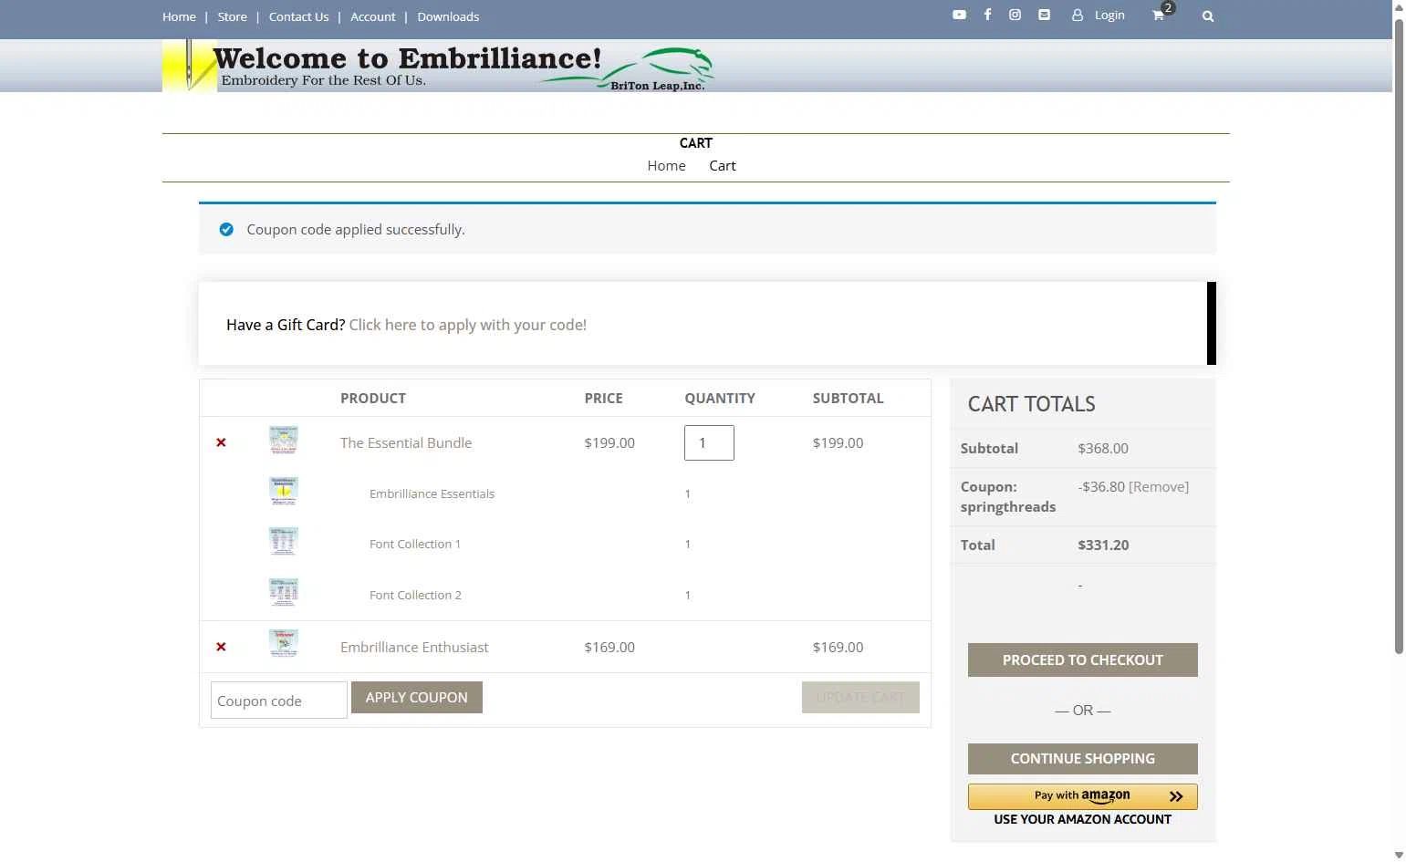Click the Embrilliance needle logo
The height and width of the screenshot is (862, 1406).
[x=189, y=66]
